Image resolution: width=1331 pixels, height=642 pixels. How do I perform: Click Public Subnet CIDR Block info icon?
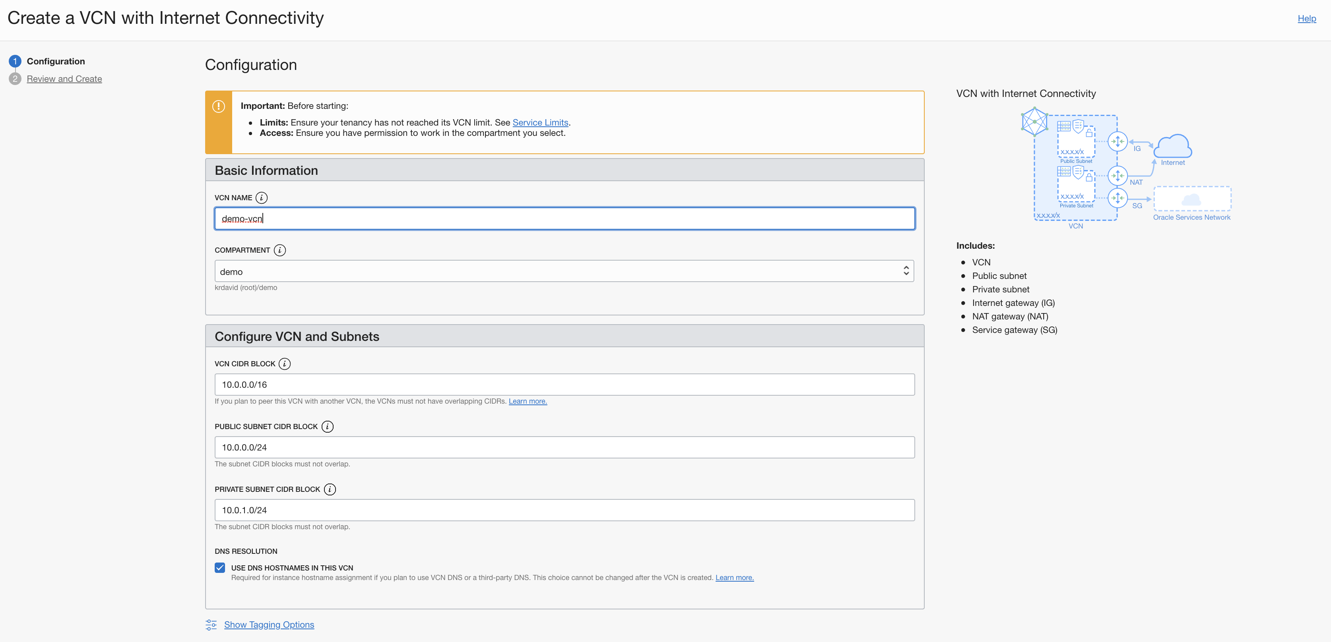coord(327,427)
